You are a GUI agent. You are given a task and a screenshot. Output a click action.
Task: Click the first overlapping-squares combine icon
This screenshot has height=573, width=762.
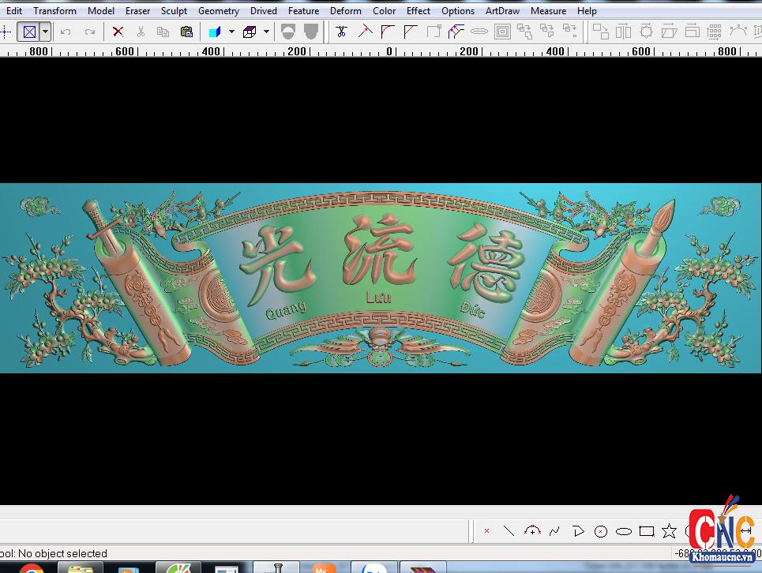pyautogui.click(x=525, y=32)
